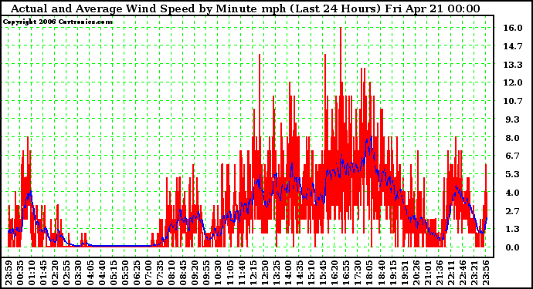Screen dimensions: 533x289
Task: Click the 0.0 y-axis label
Action: pos(513,247)
